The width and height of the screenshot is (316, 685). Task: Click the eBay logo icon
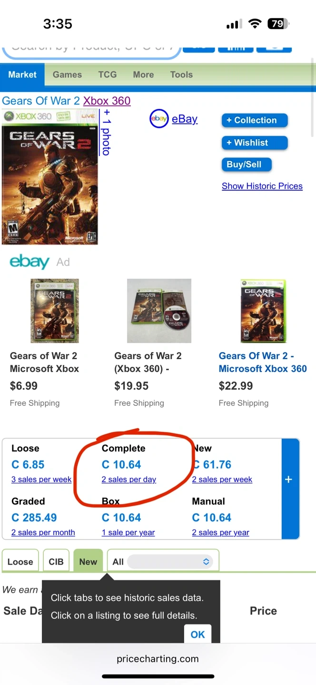tap(159, 119)
